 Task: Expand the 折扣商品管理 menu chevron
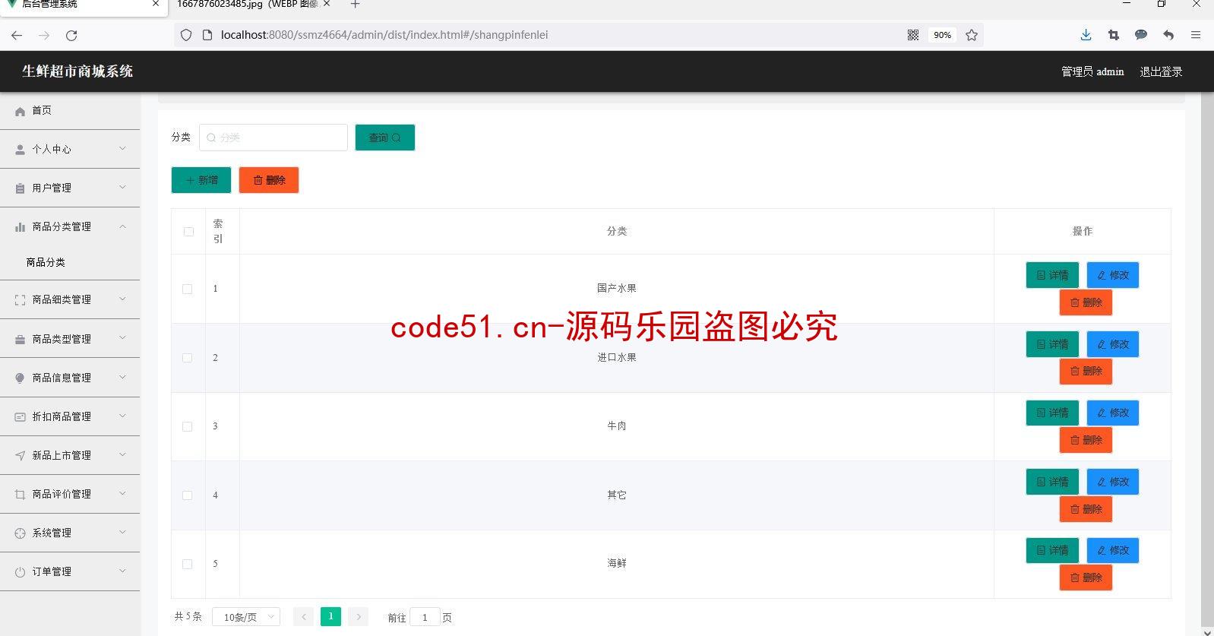[122, 416]
